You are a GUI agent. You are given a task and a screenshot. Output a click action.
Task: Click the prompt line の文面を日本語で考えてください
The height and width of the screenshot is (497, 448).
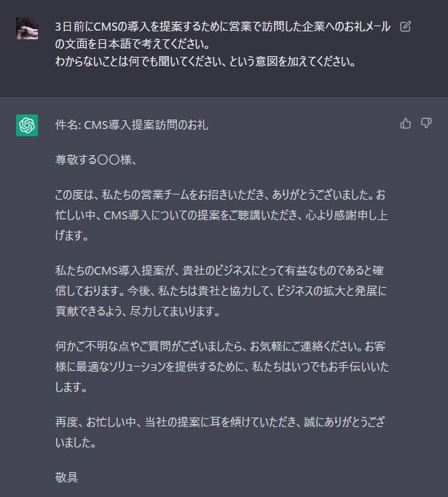(x=133, y=44)
